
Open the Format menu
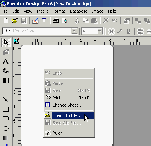(59, 11)
